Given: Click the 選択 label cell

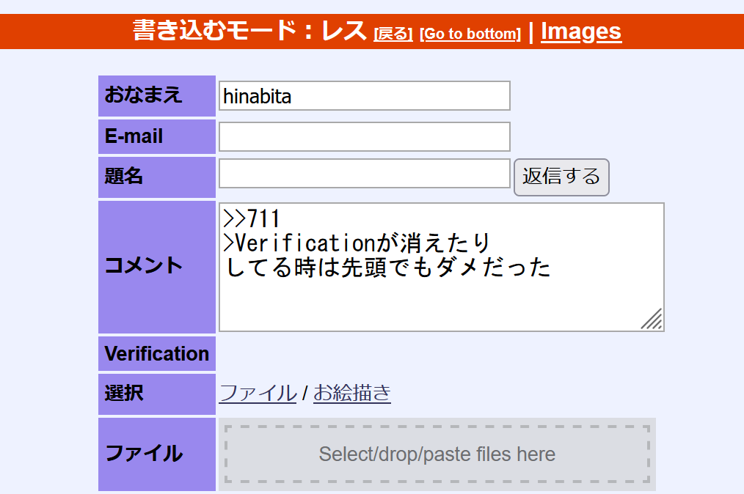Looking at the screenshot, I should pyautogui.click(x=156, y=394).
